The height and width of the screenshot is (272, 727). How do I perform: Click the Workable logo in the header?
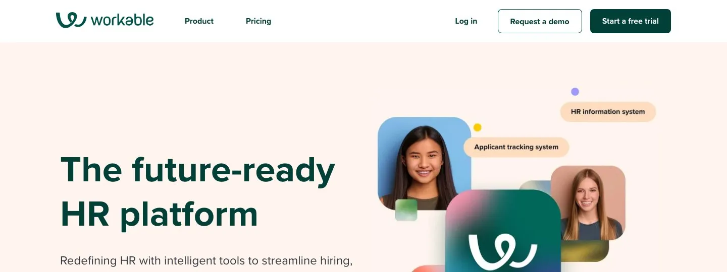click(105, 20)
